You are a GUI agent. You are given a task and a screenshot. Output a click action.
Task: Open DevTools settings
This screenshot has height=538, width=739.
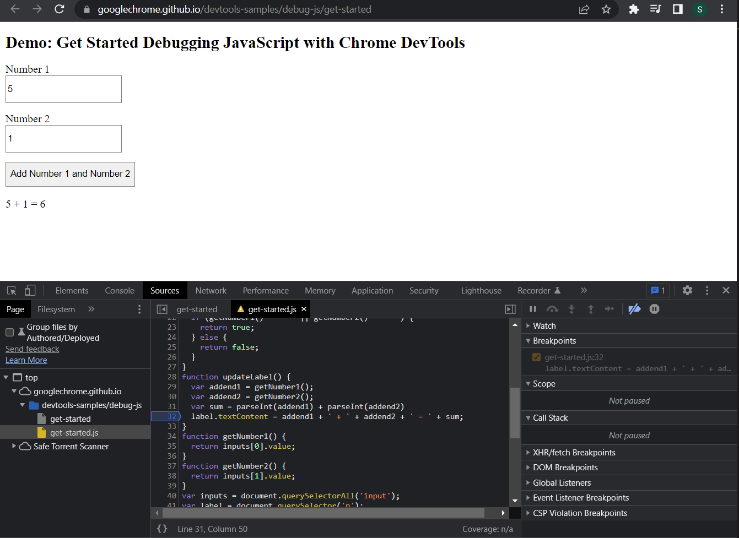pyautogui.click(x=687, y=290)
